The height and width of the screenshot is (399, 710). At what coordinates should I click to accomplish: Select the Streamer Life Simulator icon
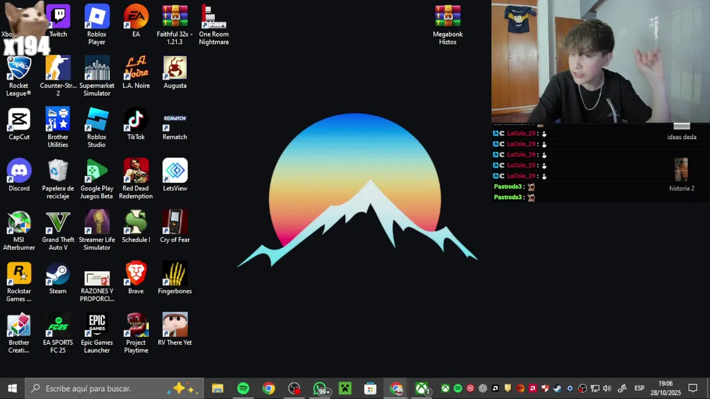pyautogui.click(x=97, y=231)
